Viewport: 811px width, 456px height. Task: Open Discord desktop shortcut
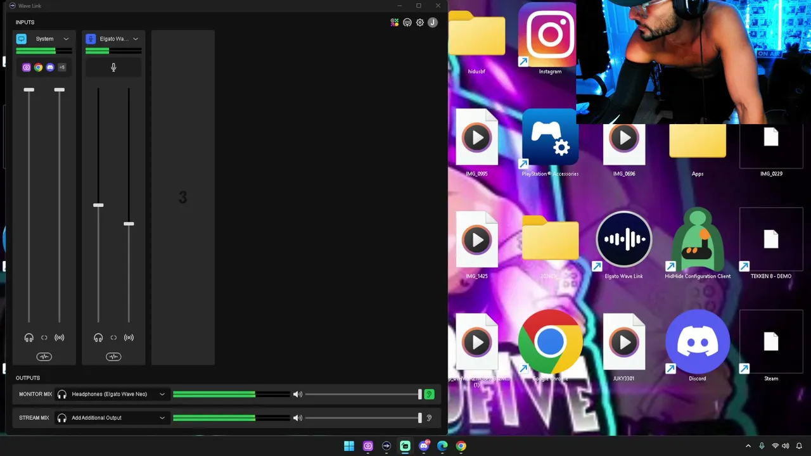click(x=698, y=346)
